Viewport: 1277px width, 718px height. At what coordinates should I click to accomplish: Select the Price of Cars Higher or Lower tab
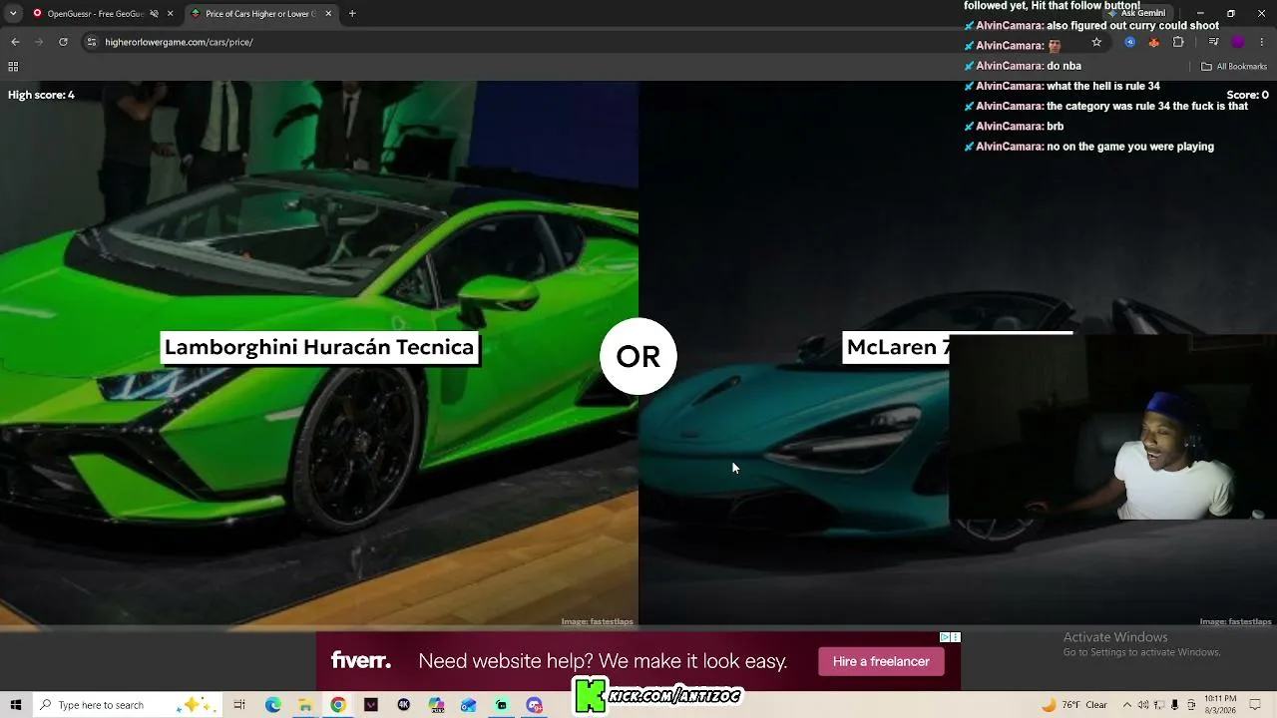pyautogui.click(x=261, y=14)
